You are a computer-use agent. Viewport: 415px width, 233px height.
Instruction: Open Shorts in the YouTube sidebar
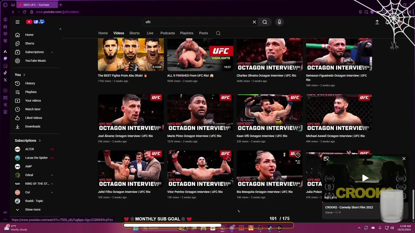[36, 43]
